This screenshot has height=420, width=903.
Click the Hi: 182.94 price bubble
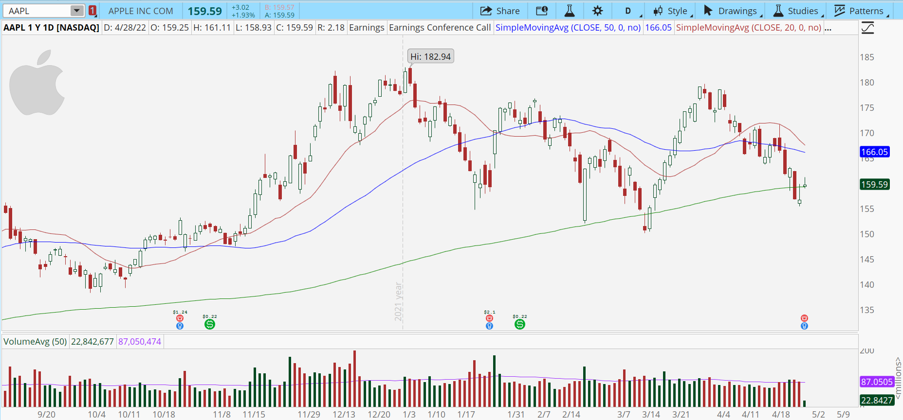pos(431,56)
